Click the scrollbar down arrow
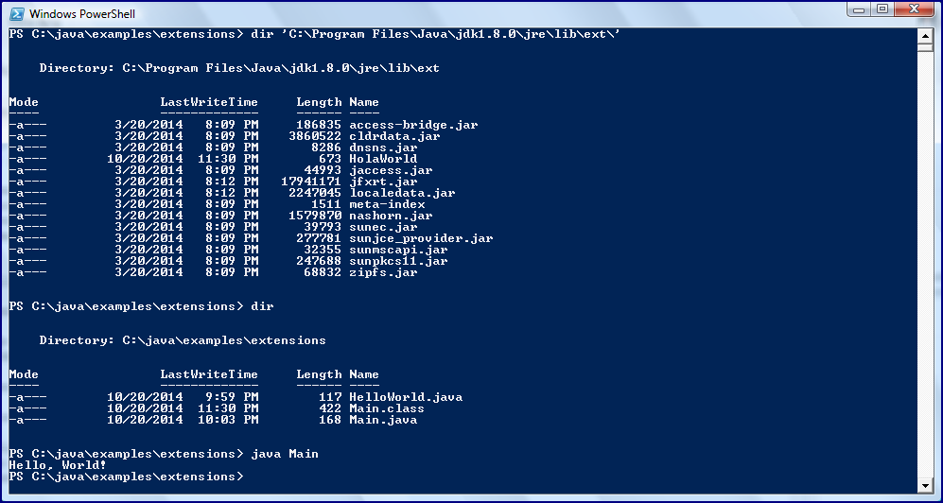The height and width of the screenshot is (503, 943). [927, 486]
